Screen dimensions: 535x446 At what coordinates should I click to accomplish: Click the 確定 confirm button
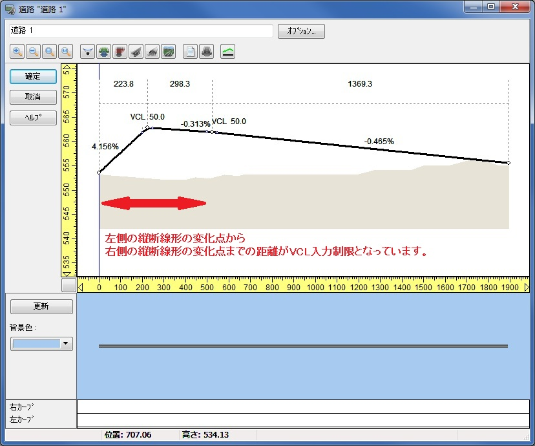point(33,76)
